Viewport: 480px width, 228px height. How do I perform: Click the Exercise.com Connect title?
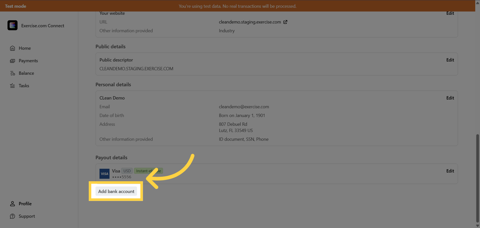43,26
